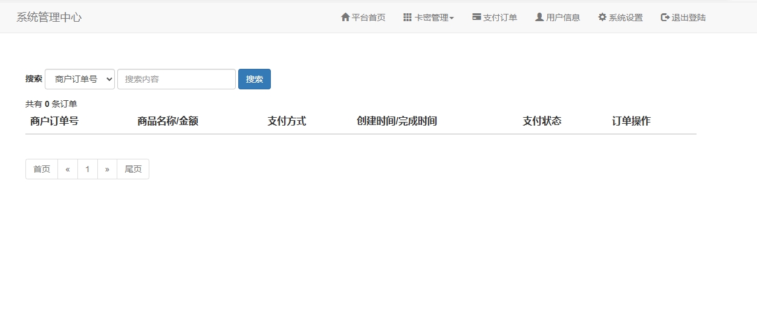Viewport: 757px width, 320px height.
Task: Click the home icon beside 平台首页
Action: (x=345, y=18)
